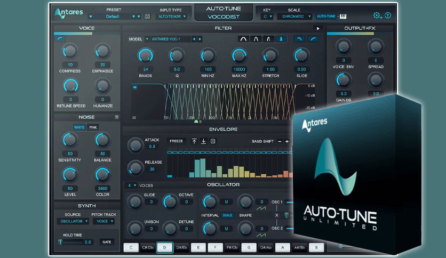Image resolution: width=446 pixels, height=258 pixels.
Task: Select PINK noise type
Action: click(93, 127)
